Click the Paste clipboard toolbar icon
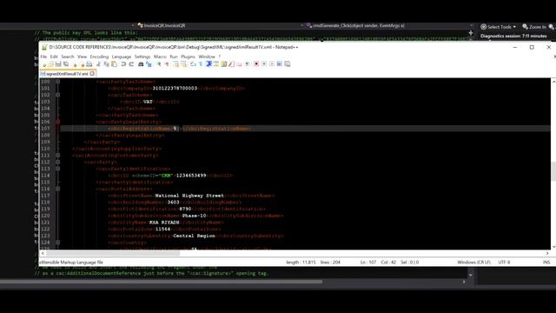The image size is (556, 313). tap(114, 64)
